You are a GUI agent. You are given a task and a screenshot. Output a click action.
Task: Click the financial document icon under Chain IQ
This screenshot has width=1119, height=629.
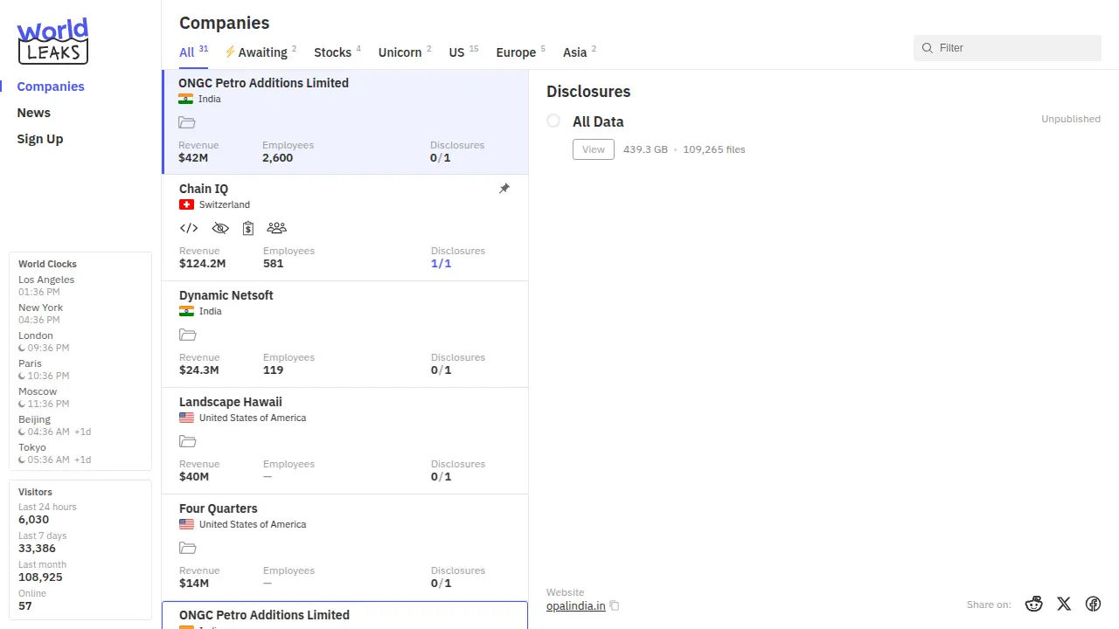[x=248, y=228]
